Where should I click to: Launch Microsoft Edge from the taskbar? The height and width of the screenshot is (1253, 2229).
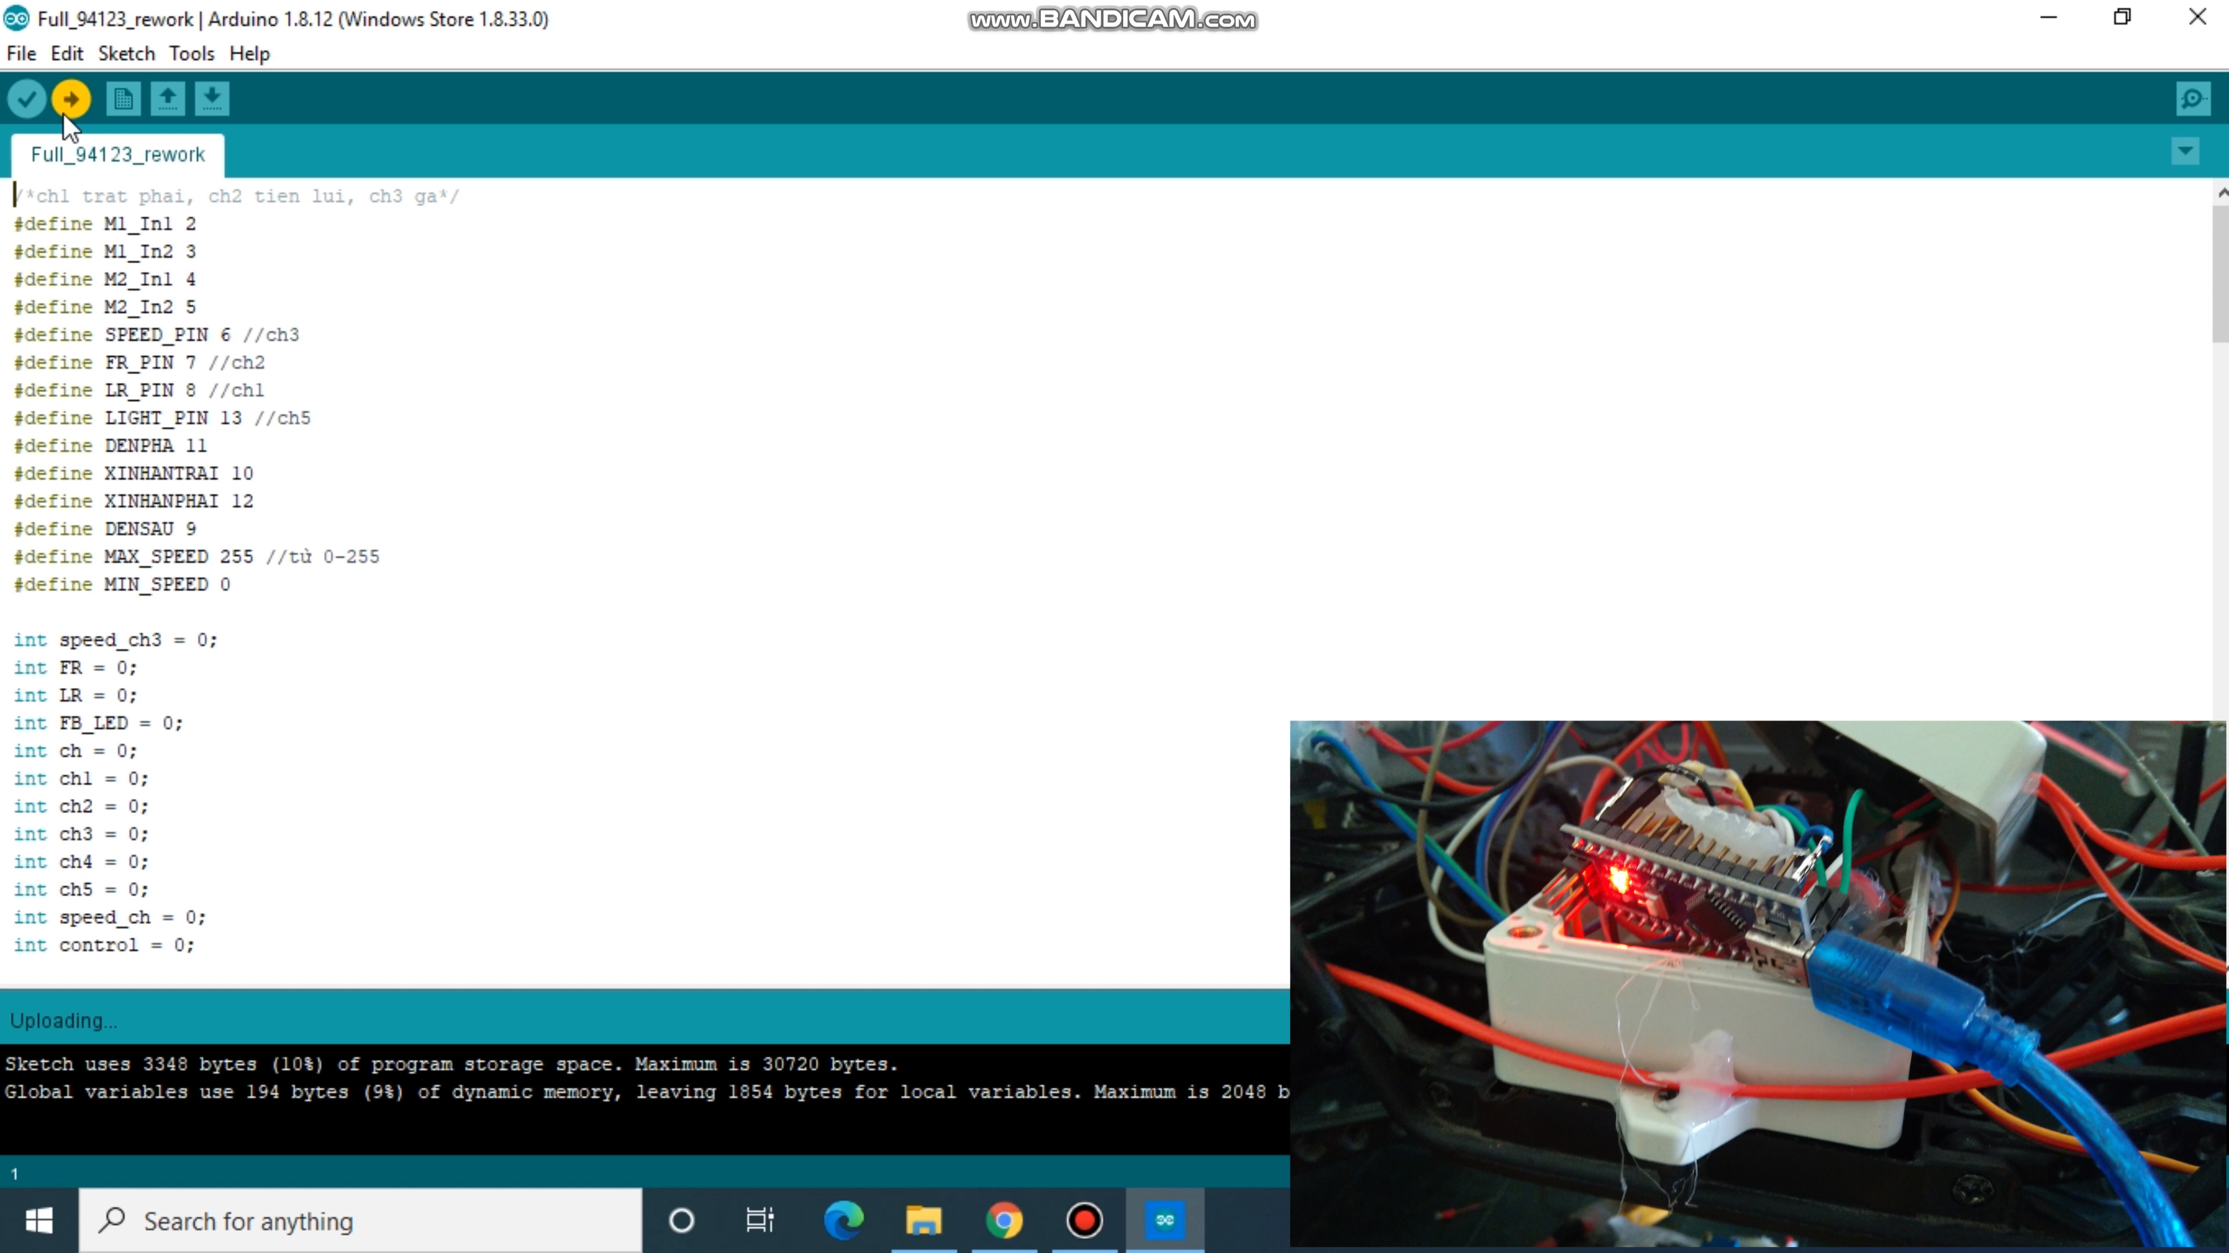[843, 1220]
